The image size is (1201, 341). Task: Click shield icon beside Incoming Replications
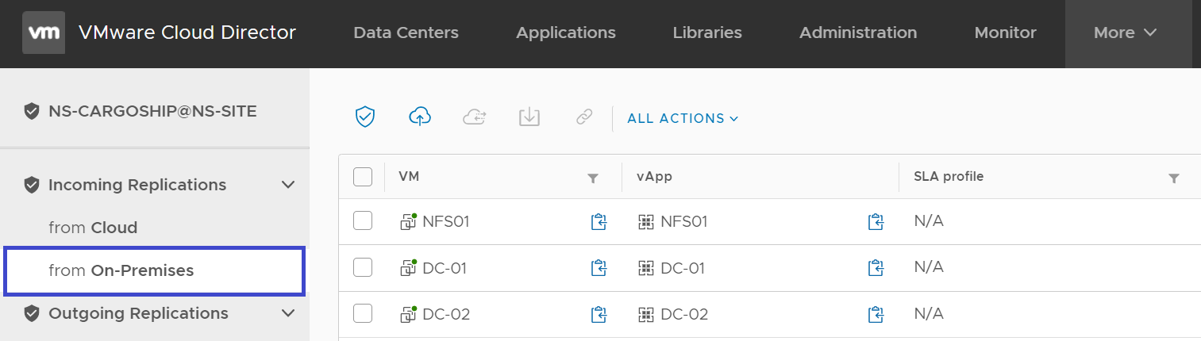pos(32,185)
